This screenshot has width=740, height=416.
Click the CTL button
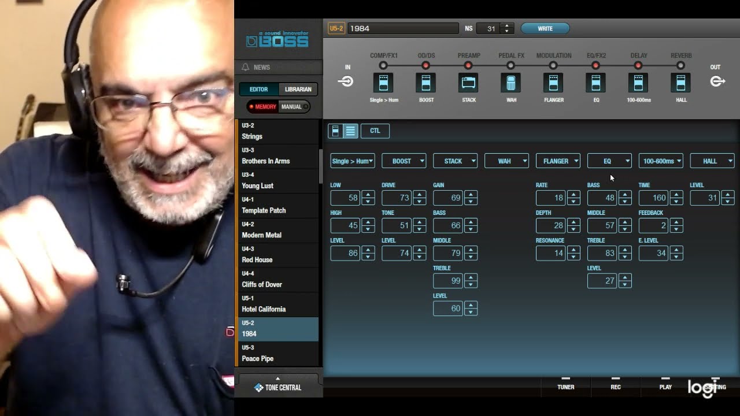coord(375,131)
